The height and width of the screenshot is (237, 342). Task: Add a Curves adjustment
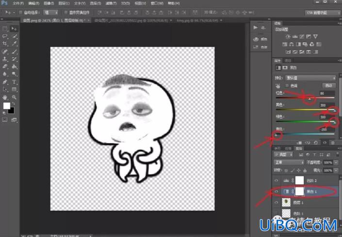(x=302, y=37)
